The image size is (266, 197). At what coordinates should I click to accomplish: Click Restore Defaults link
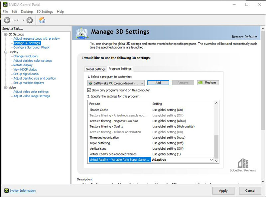coord(244,37)
